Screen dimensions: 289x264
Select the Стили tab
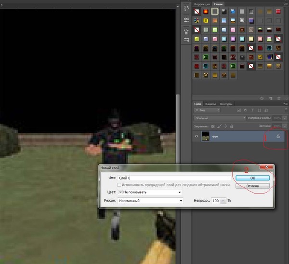point(218,4)
